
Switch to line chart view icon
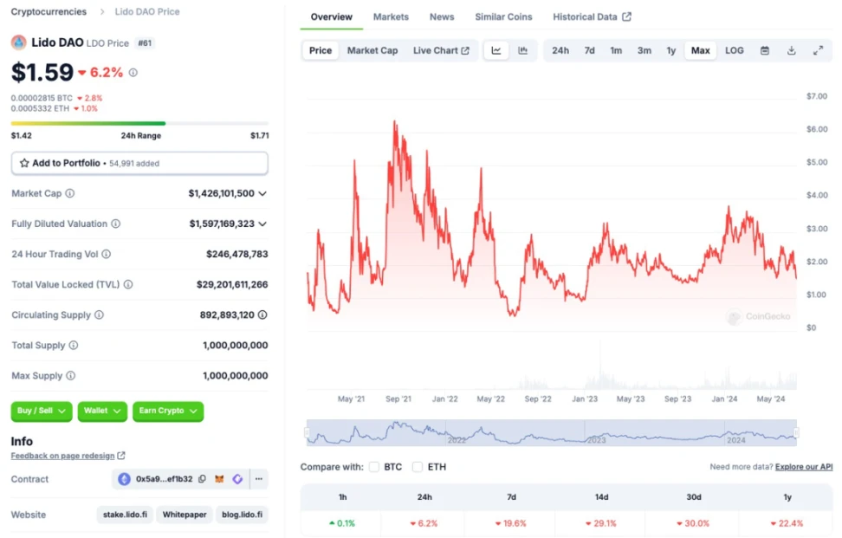click(x=496, y=50)
